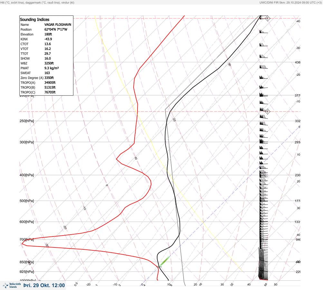Image resolution: width=323 pixels, height=290 pixels.
Task: Click the VTOT value 16.2
Action: pos(48,49)
